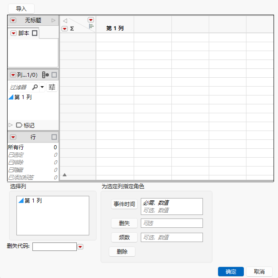This screenshot has width=278, height=278.
Task: Click the magnifier search icon in filter
Action: [35, 87]
